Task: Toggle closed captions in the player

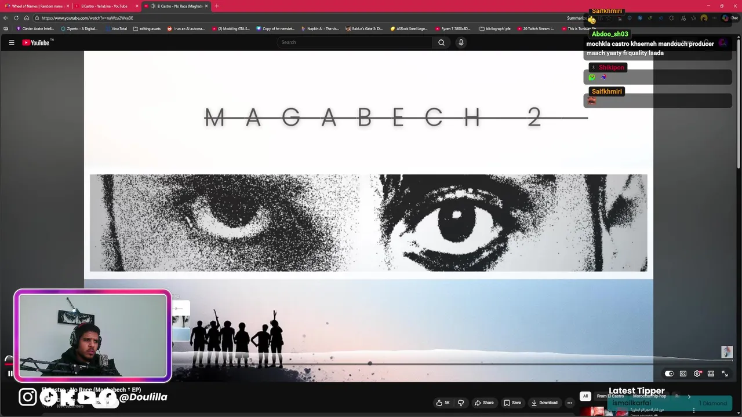Action: coord(683,374)
